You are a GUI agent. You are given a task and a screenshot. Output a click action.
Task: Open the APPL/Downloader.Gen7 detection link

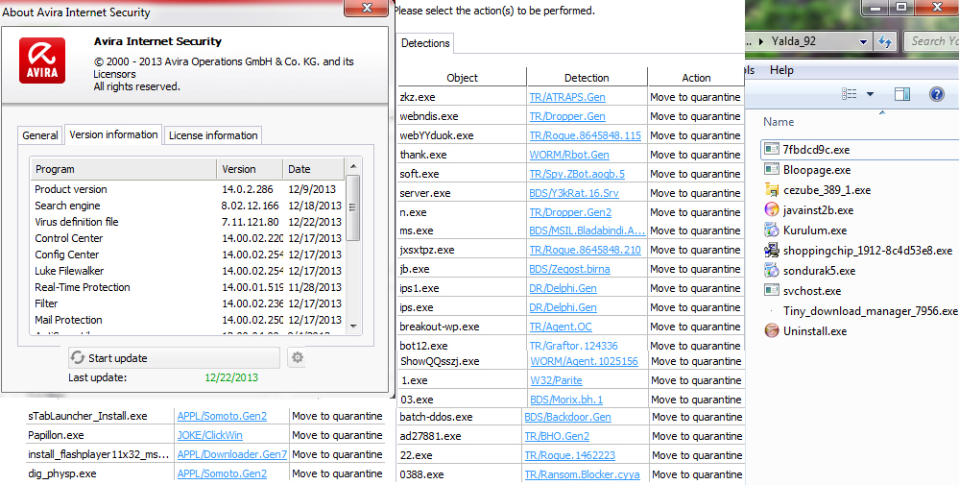point(231,454)
